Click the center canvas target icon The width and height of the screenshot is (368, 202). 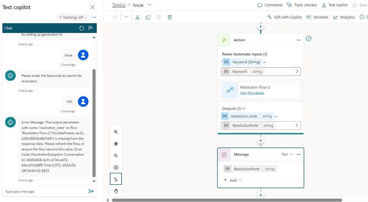point(116,143)
